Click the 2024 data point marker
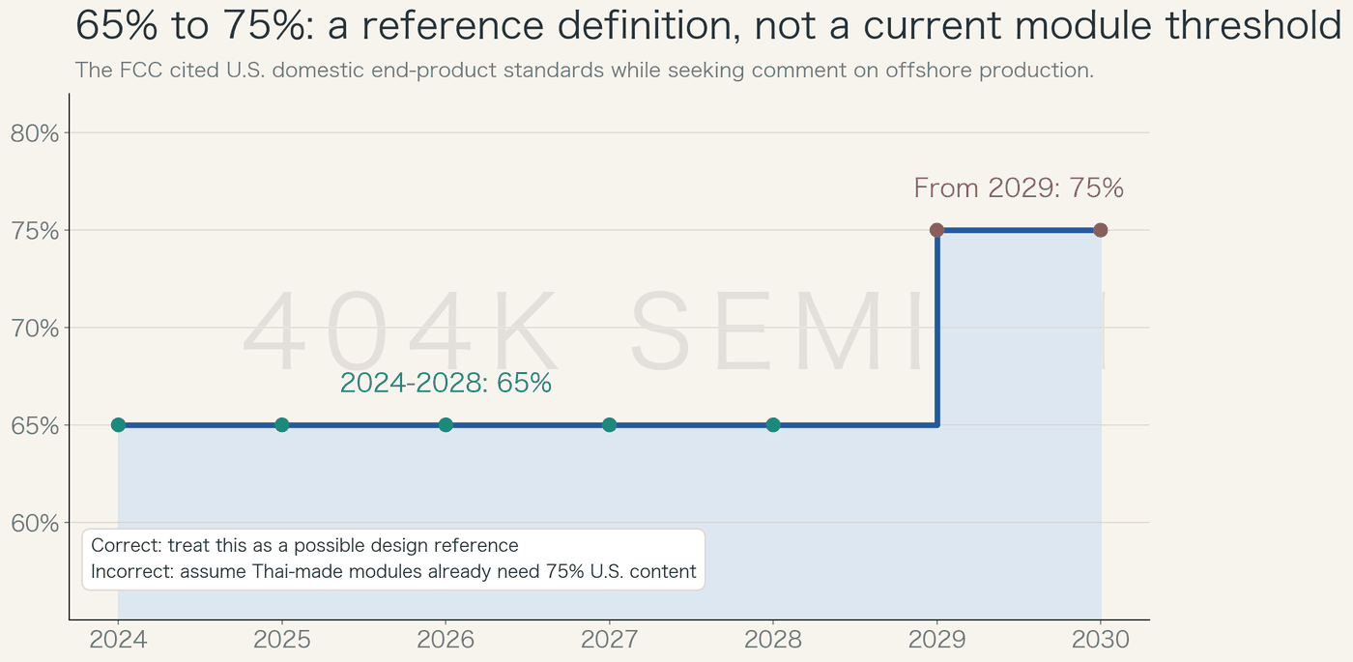Screen dimensions: 1353x662 click(x=118, y=425)
